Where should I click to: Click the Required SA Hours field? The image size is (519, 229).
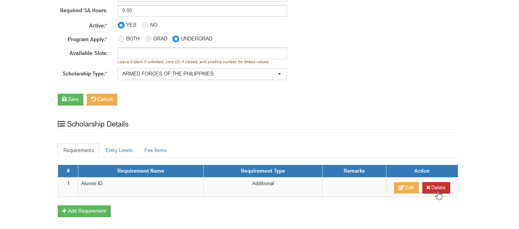point(202,11)
